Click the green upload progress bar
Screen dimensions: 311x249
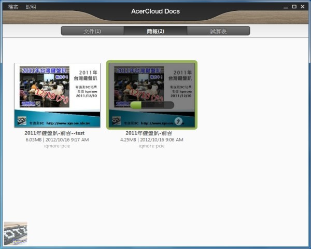pyautogui.click(x=152, y=105)
